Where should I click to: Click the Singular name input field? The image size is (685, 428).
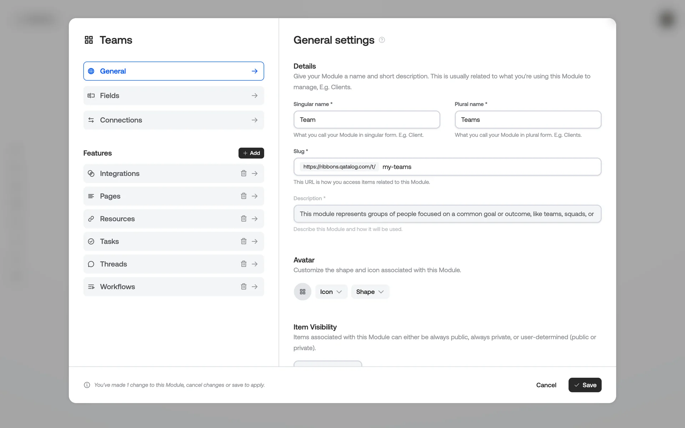pyautogui.click(x=366, y=120)
